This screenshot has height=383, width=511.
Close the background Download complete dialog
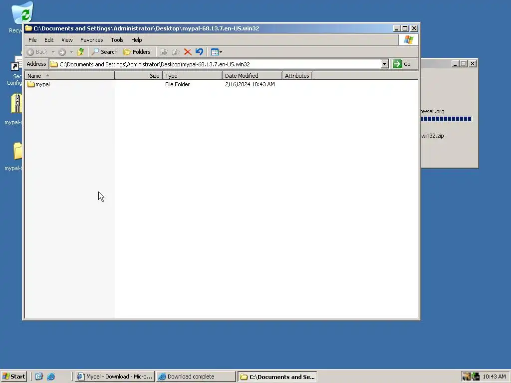pos(473,64)
